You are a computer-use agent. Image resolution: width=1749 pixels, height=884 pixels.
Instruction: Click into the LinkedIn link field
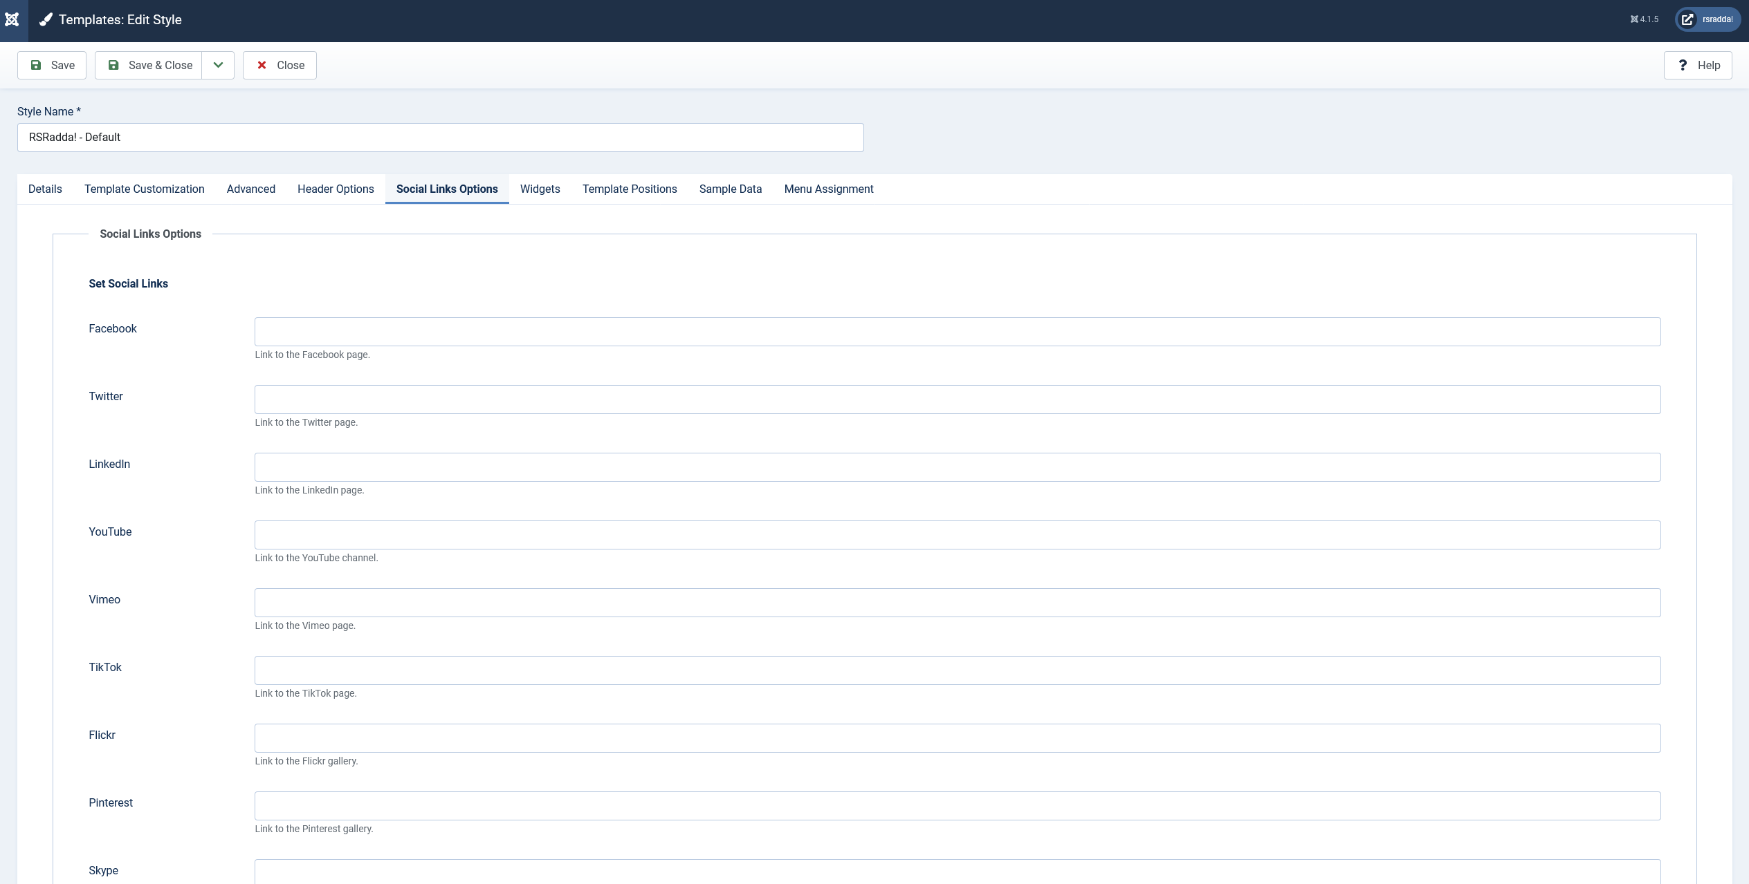coord(958,467)
